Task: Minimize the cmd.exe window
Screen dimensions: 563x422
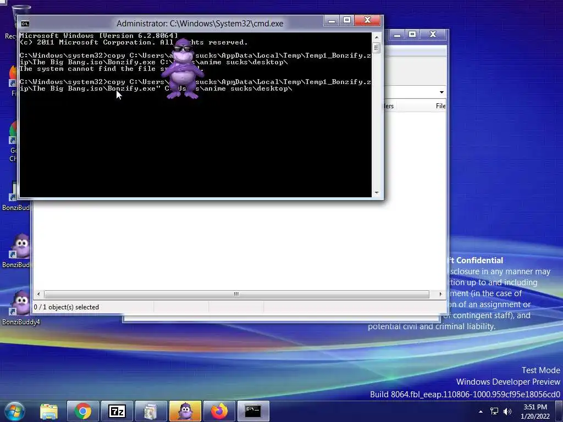Action: point(332,20)
